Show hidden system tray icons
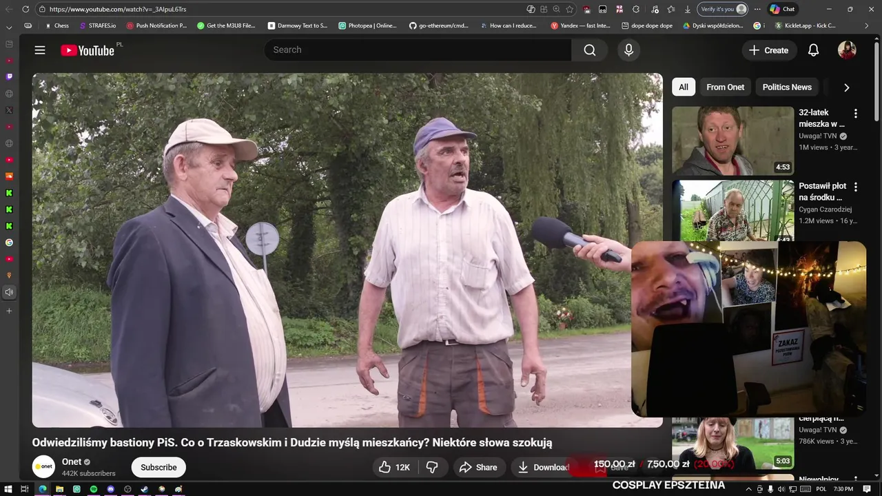The width and height of the screenshot is (882, 496). pyautogui.click(x=749, y=489)
